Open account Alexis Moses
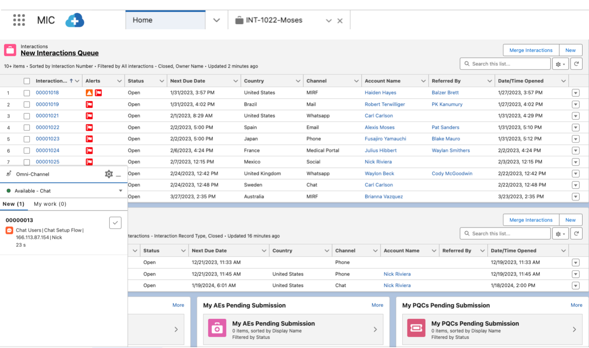Viewport: 589px width, 348px height. [x=379, y=127]
